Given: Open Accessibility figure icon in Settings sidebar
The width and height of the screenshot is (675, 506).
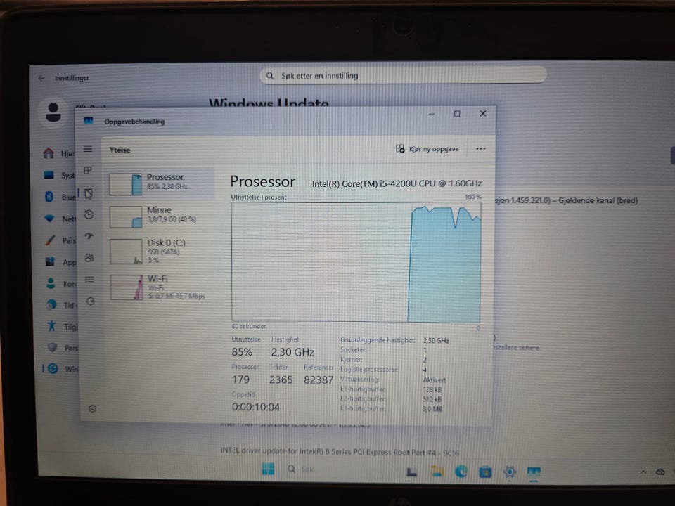Looking at the screenshot, I should [x=51, y=325].
